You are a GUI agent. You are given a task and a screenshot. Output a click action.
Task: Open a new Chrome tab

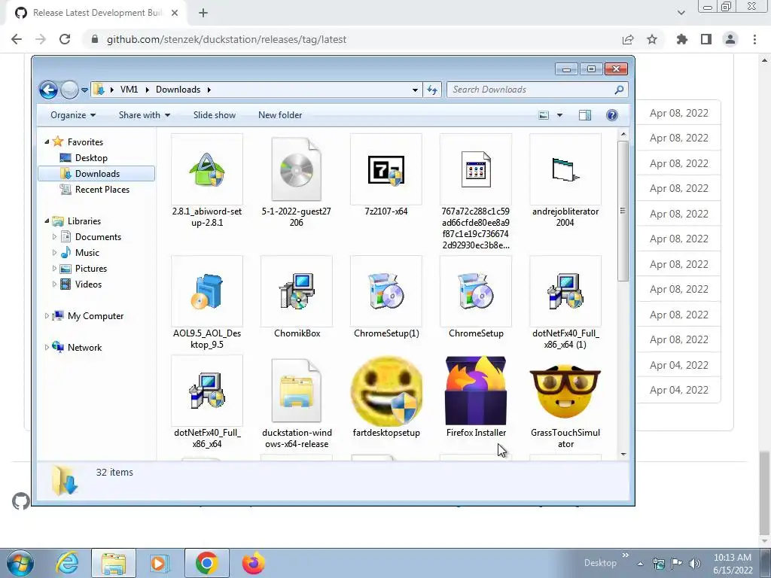[x=203, y=13]
